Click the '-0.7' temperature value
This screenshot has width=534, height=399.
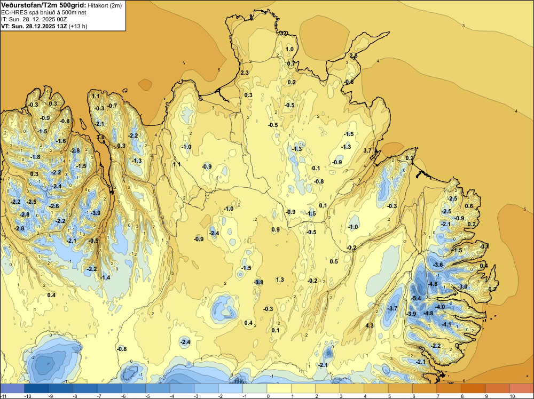pos(112,106)
